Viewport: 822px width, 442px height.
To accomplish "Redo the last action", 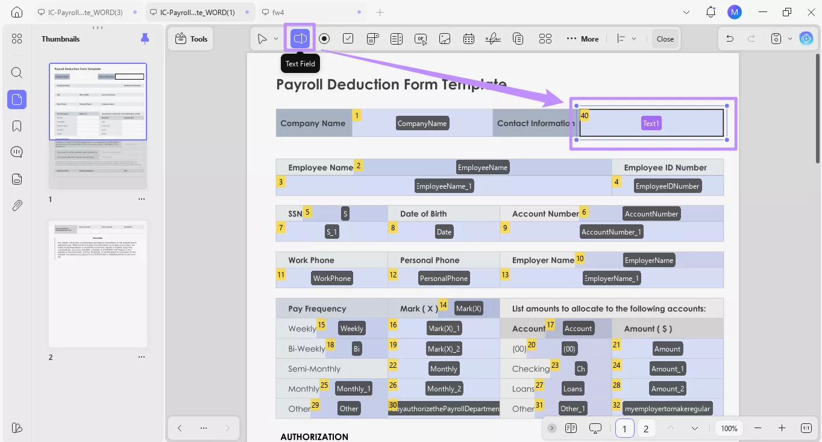I will click(x=751, y=39).
